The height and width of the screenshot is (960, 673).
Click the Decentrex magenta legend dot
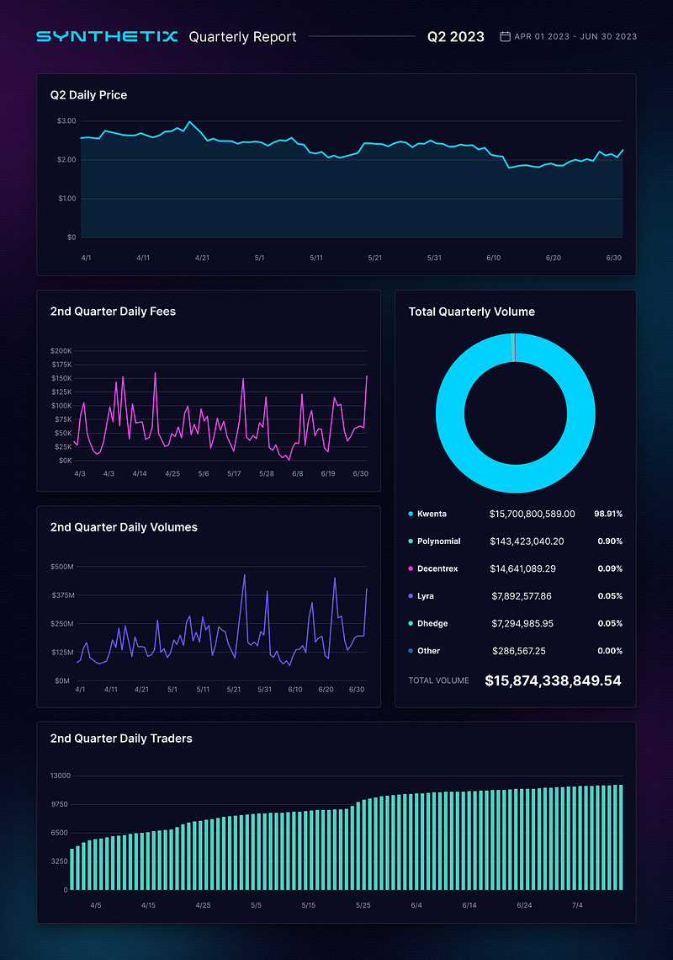[411, 568]
